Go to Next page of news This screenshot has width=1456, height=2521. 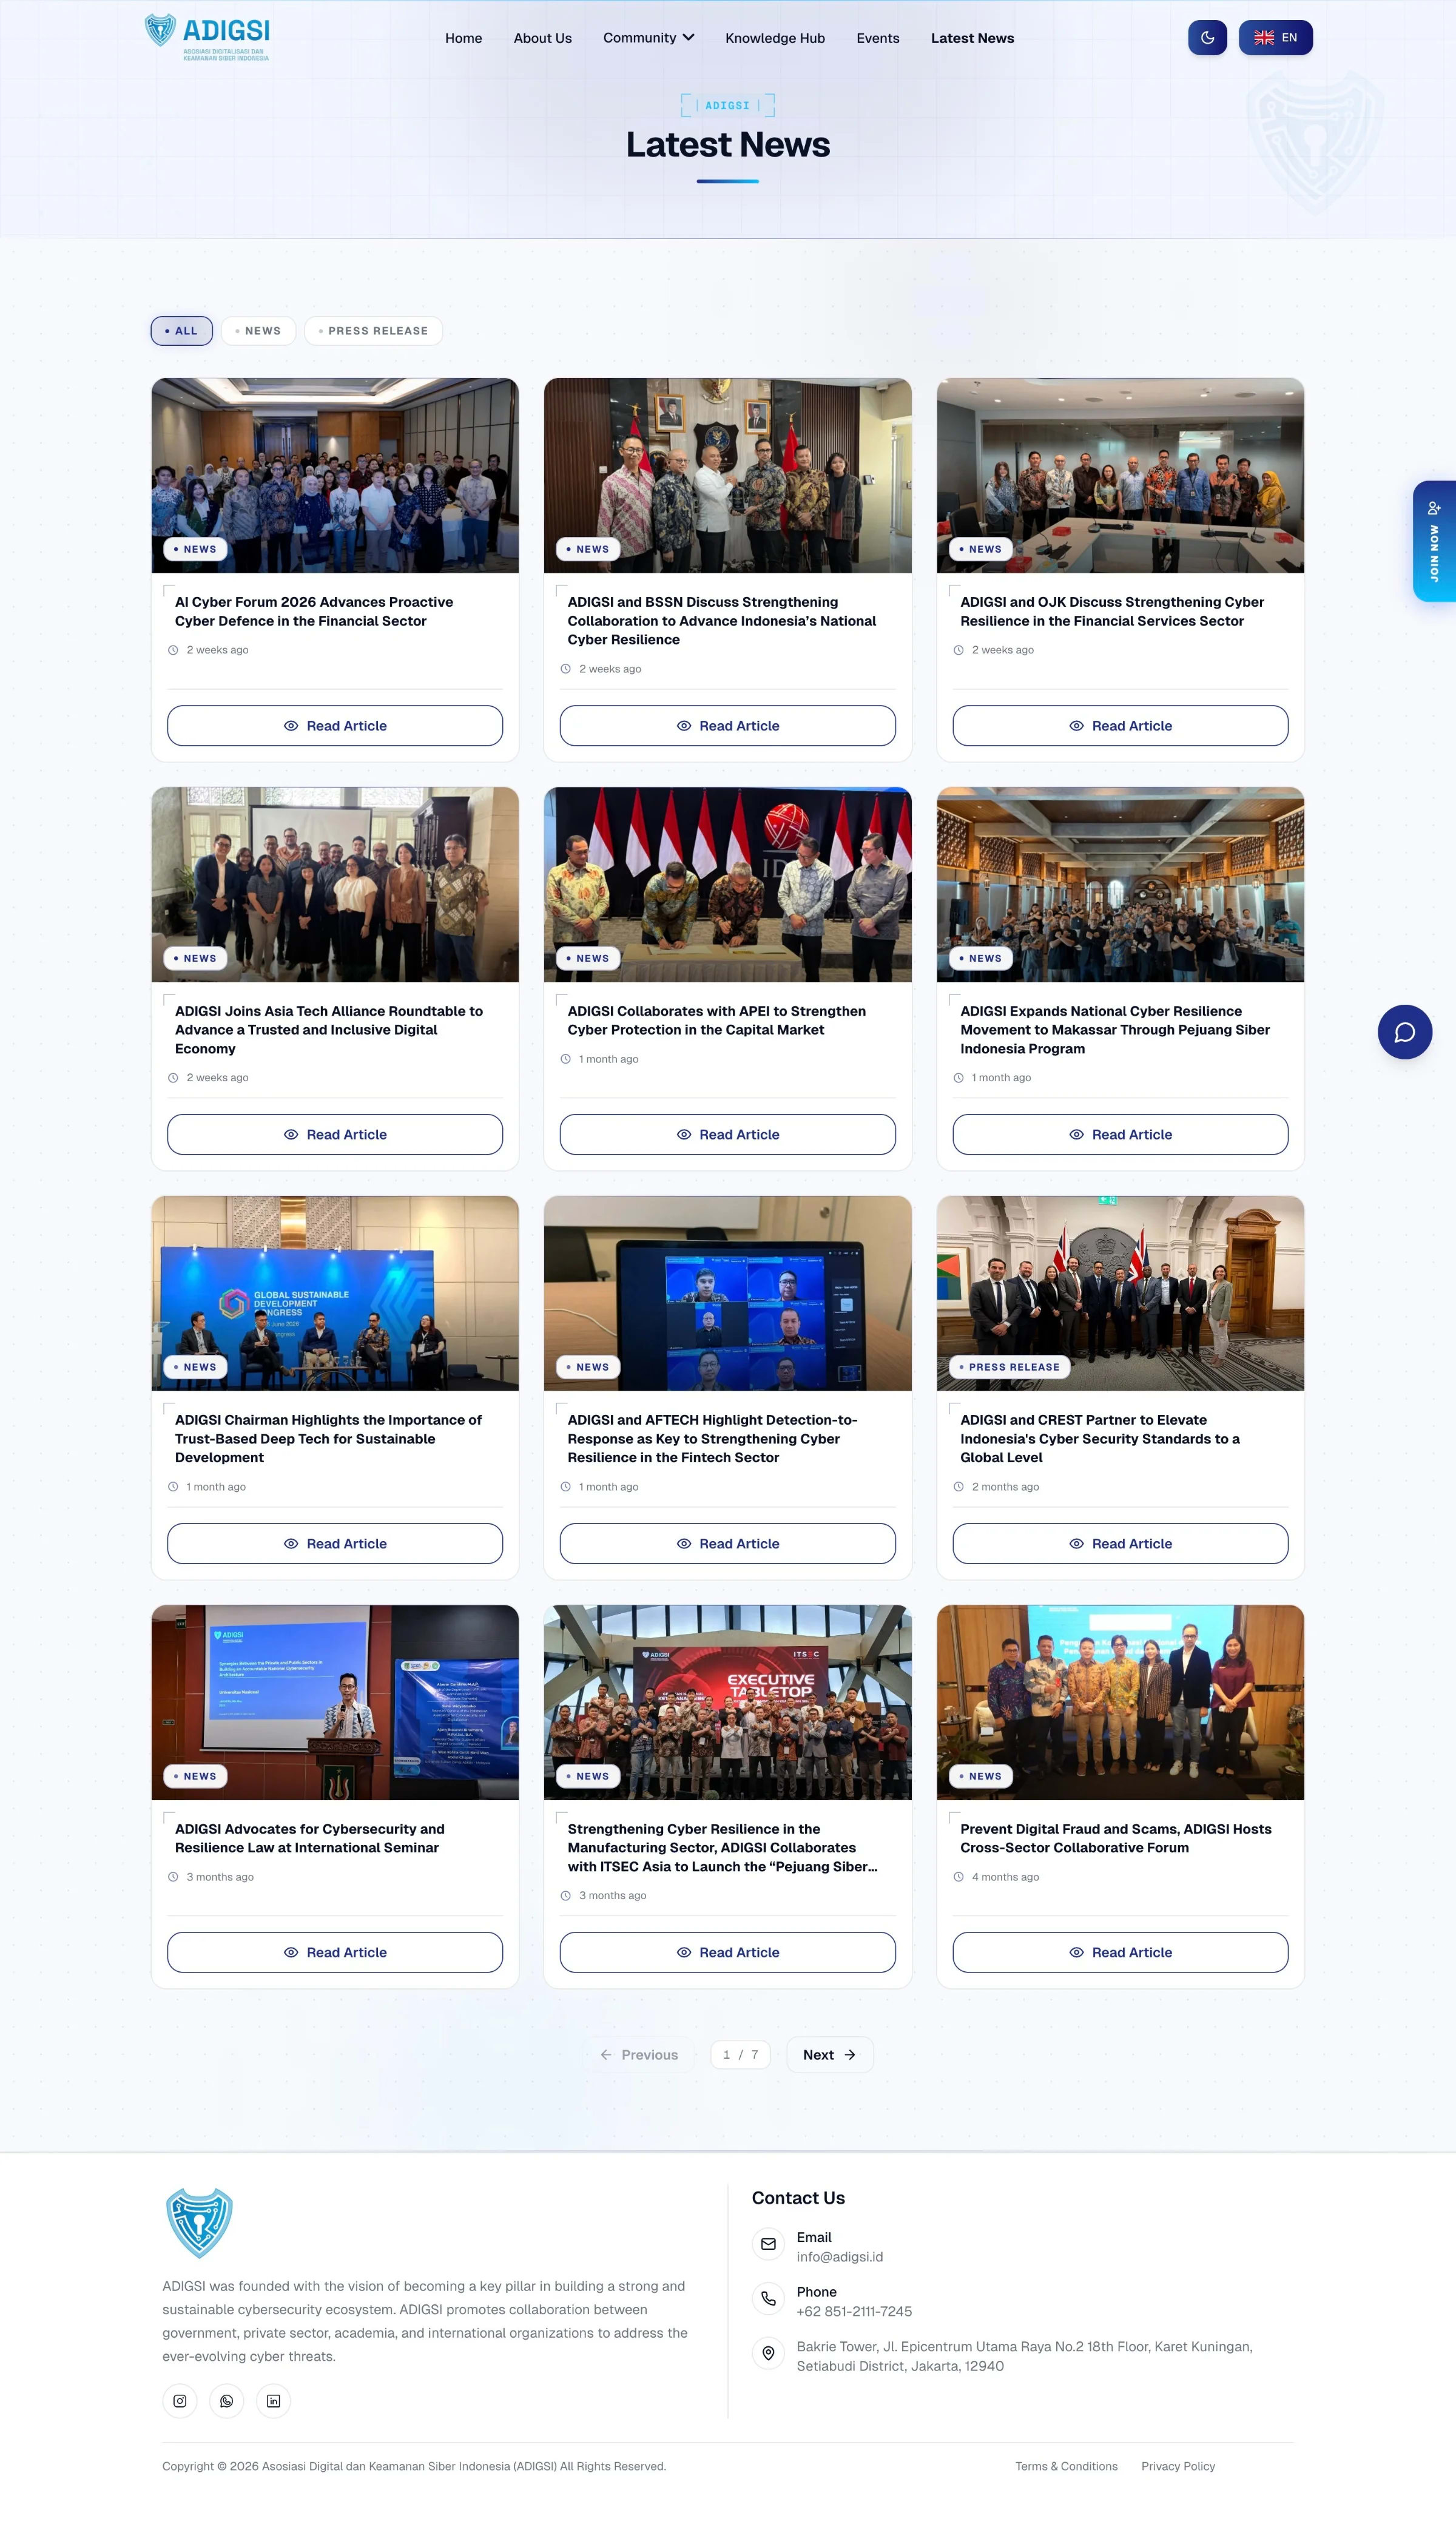tap(829, 2055)
